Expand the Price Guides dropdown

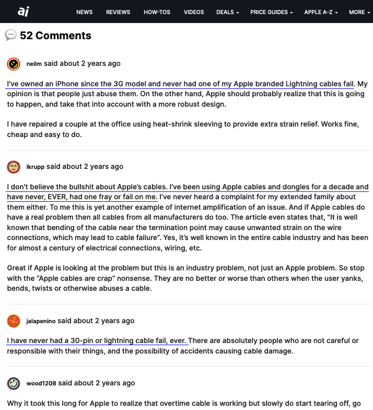[x=271, y=12]
